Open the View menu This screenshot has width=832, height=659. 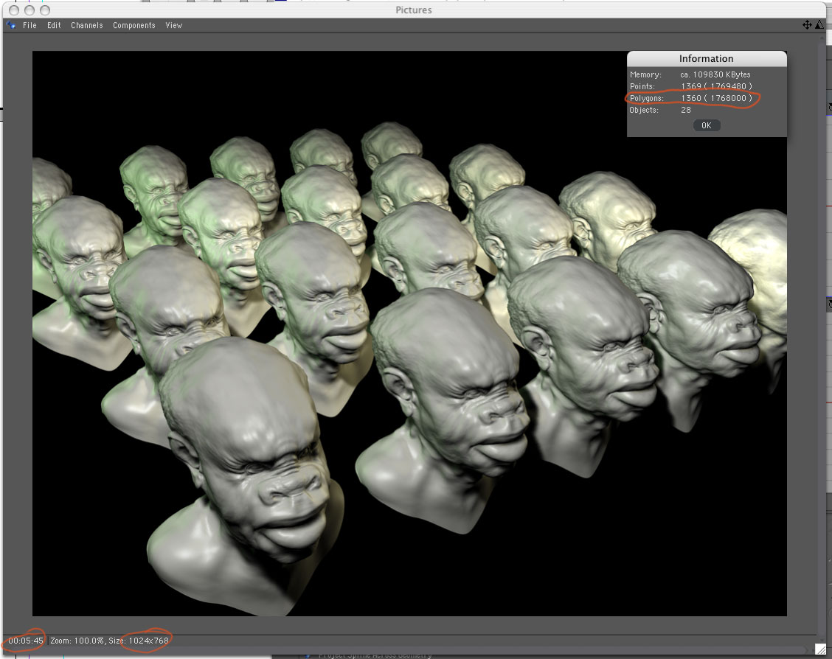pos(173,25)
